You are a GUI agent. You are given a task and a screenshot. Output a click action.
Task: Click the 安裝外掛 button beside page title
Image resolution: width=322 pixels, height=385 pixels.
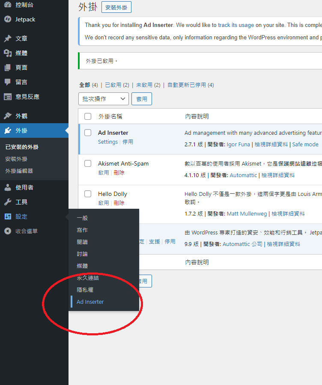point(116,7)
